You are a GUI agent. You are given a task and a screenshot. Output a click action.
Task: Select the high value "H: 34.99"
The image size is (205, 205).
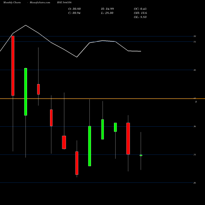click(x=107, y=9)
